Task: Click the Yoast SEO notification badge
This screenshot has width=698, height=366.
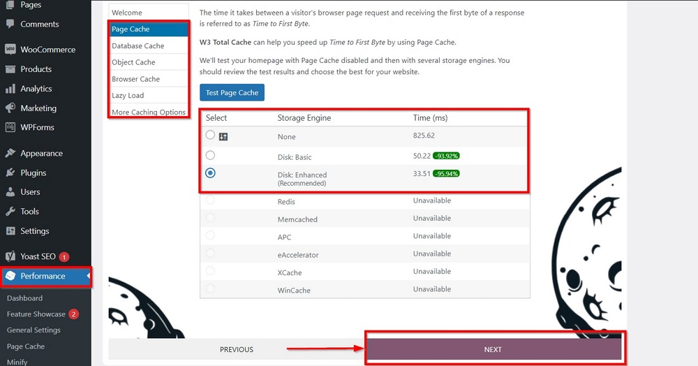Action: click(x=64, y=257)
